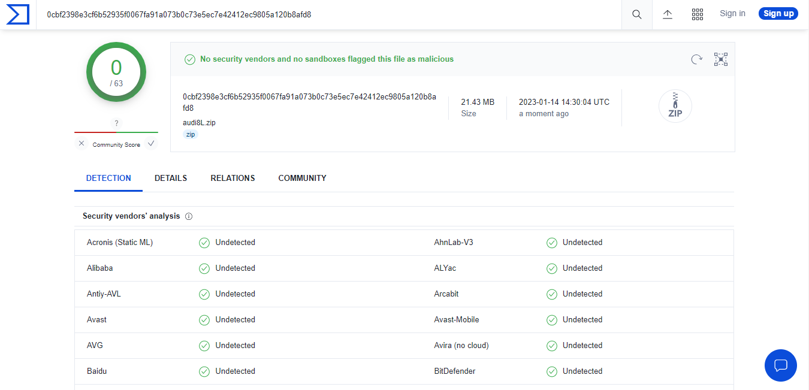This screenshot has width=809, height=390.
Task: Focus the hash search input field
Action: tap(329, 14)
